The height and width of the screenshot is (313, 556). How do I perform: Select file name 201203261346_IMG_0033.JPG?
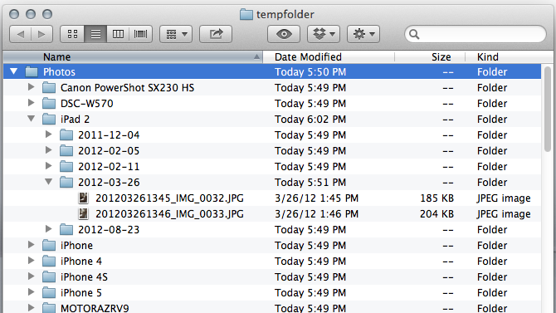[x=169, y=213]
